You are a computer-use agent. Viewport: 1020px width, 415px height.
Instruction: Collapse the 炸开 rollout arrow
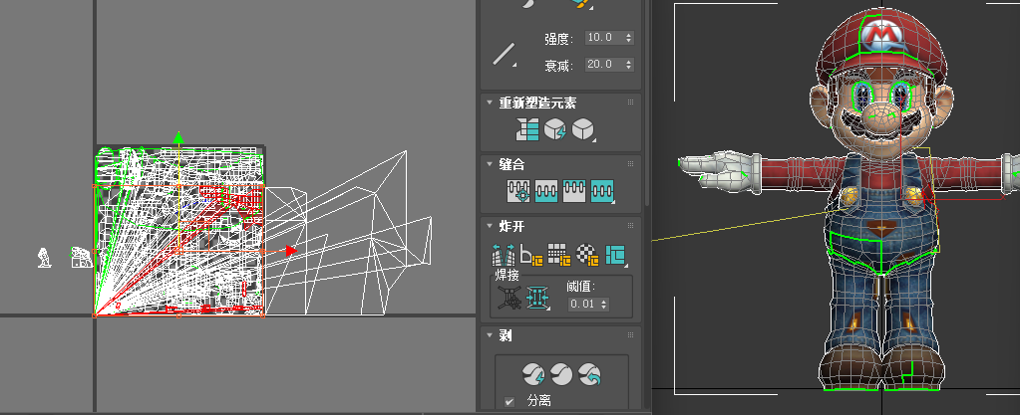(x=490, y=226)
